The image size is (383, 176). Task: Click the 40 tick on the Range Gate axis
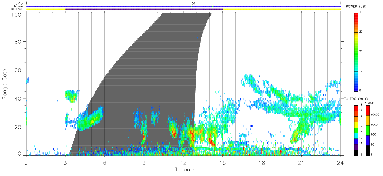pyautogui.click(x=18, y=99)
